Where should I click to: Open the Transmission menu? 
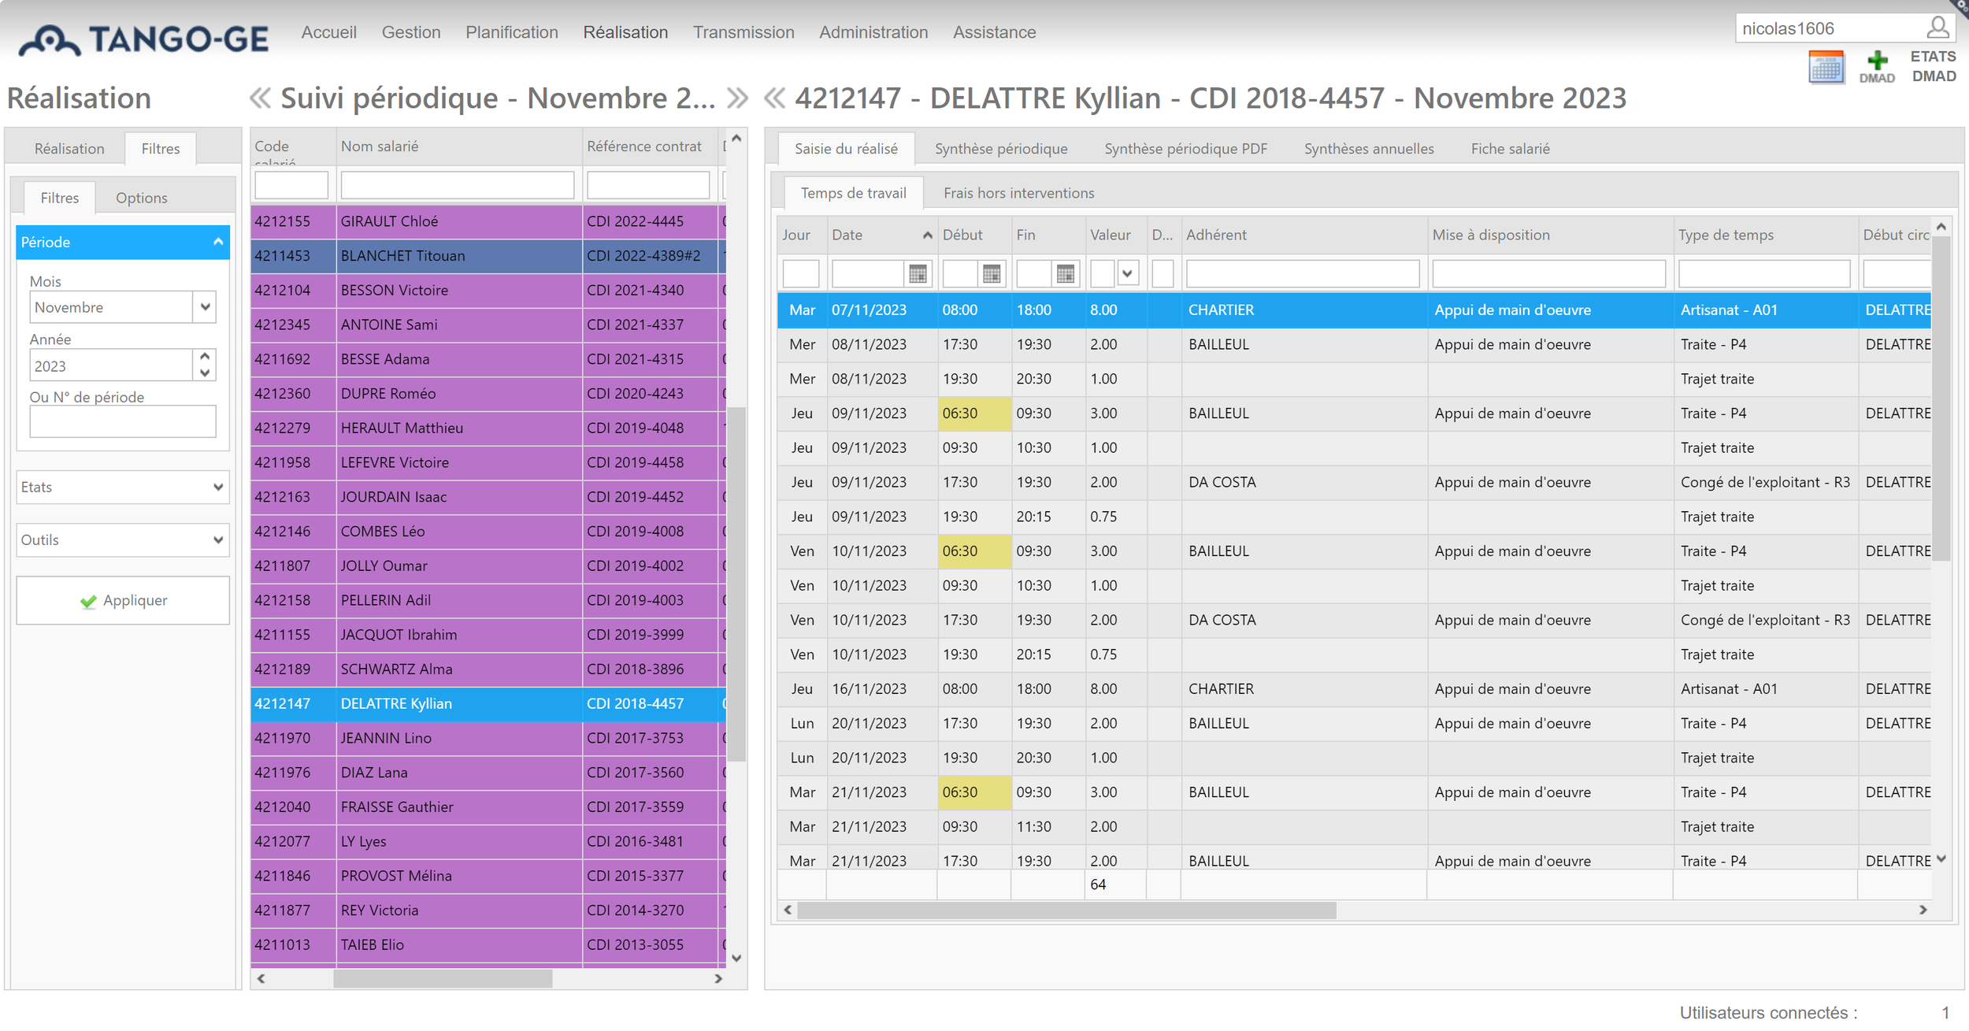coord(743,32)
